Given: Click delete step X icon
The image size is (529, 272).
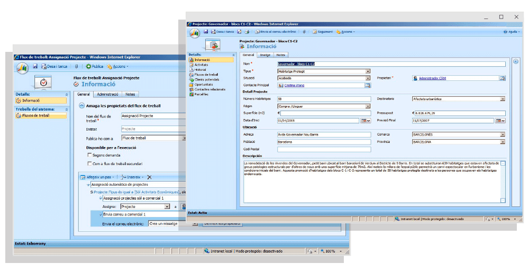Looking at the screenshot, I should [x=150, y=177].
